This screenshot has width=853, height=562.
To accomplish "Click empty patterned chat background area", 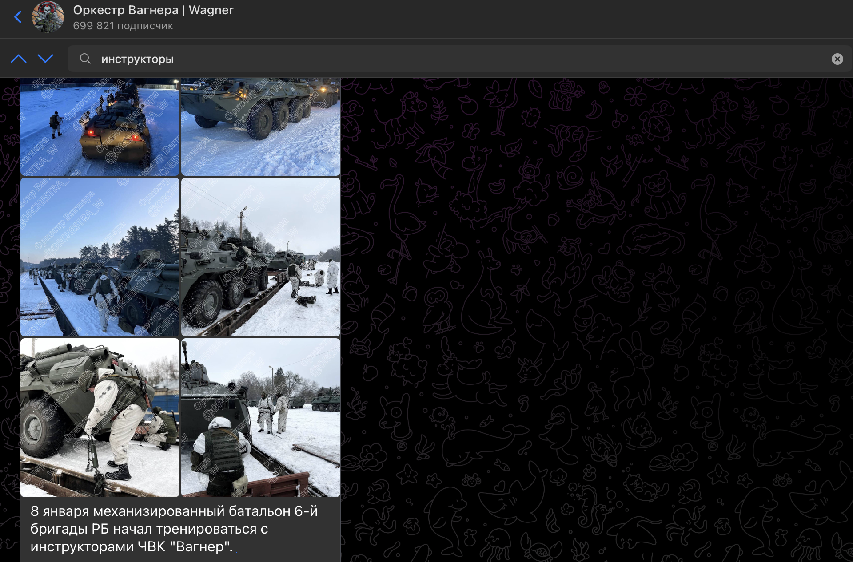I will point(595,311).
